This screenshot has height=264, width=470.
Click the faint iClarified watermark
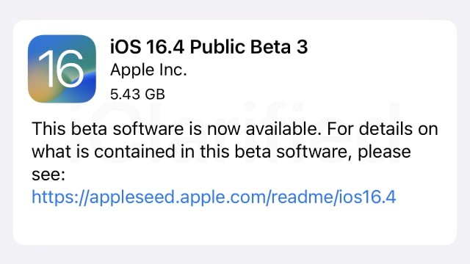click(x=235, y=133)
